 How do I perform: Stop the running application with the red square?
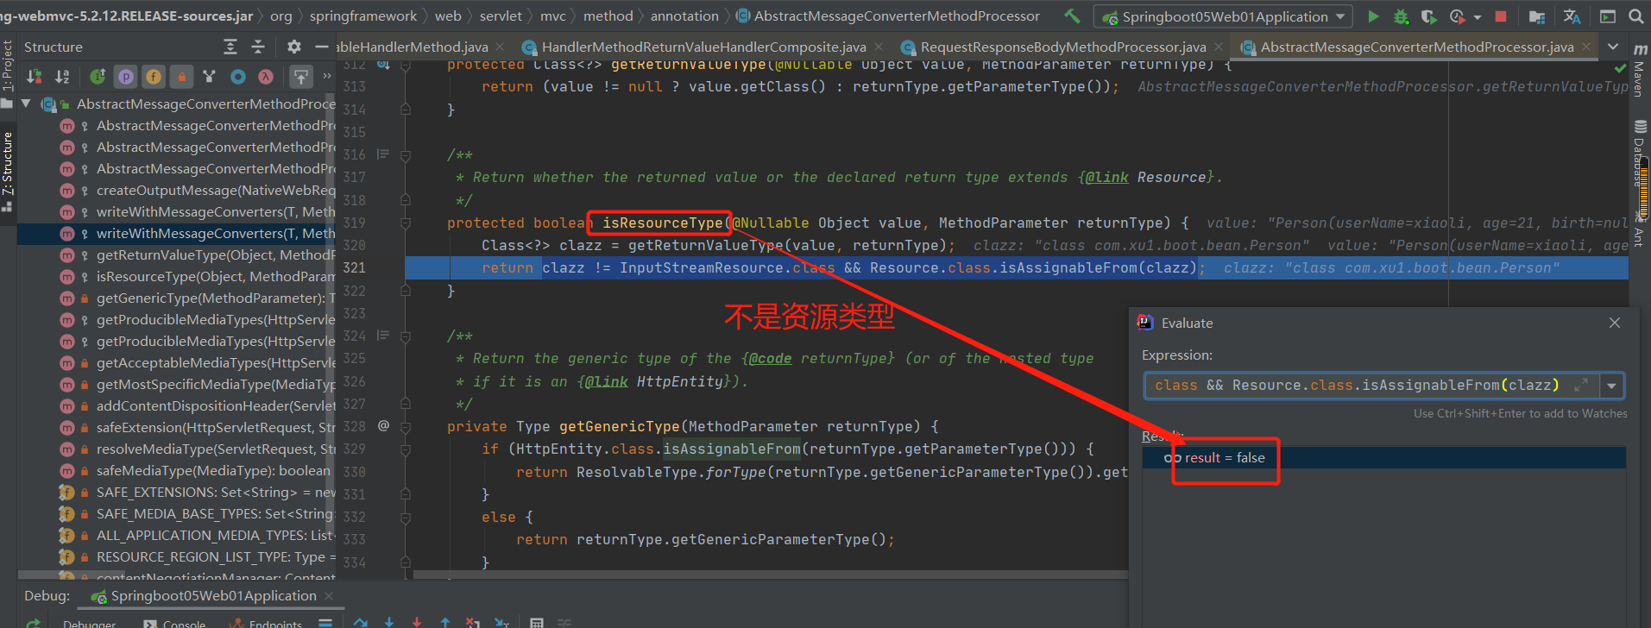click(1501, 16)
